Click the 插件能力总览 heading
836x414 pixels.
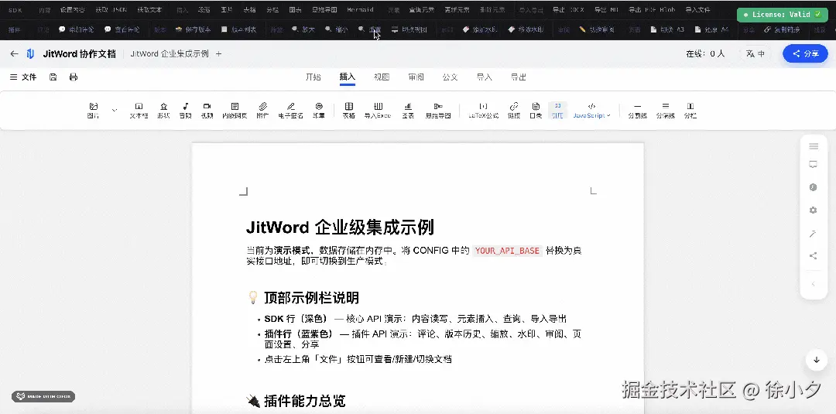click(304, 401)
